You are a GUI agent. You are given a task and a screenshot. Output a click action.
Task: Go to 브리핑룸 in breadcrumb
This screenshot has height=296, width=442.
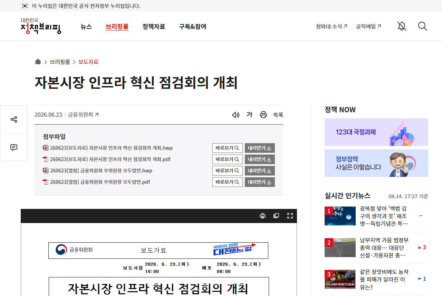click(60, 62)
